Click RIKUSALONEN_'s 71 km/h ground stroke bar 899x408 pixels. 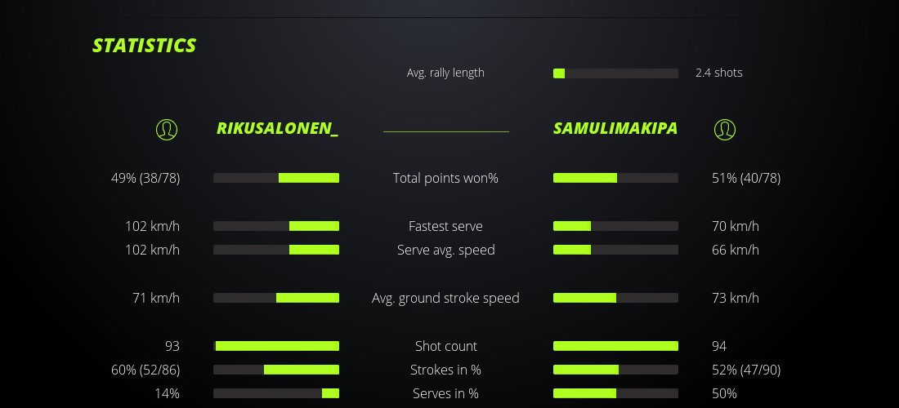tap(276, 298)
